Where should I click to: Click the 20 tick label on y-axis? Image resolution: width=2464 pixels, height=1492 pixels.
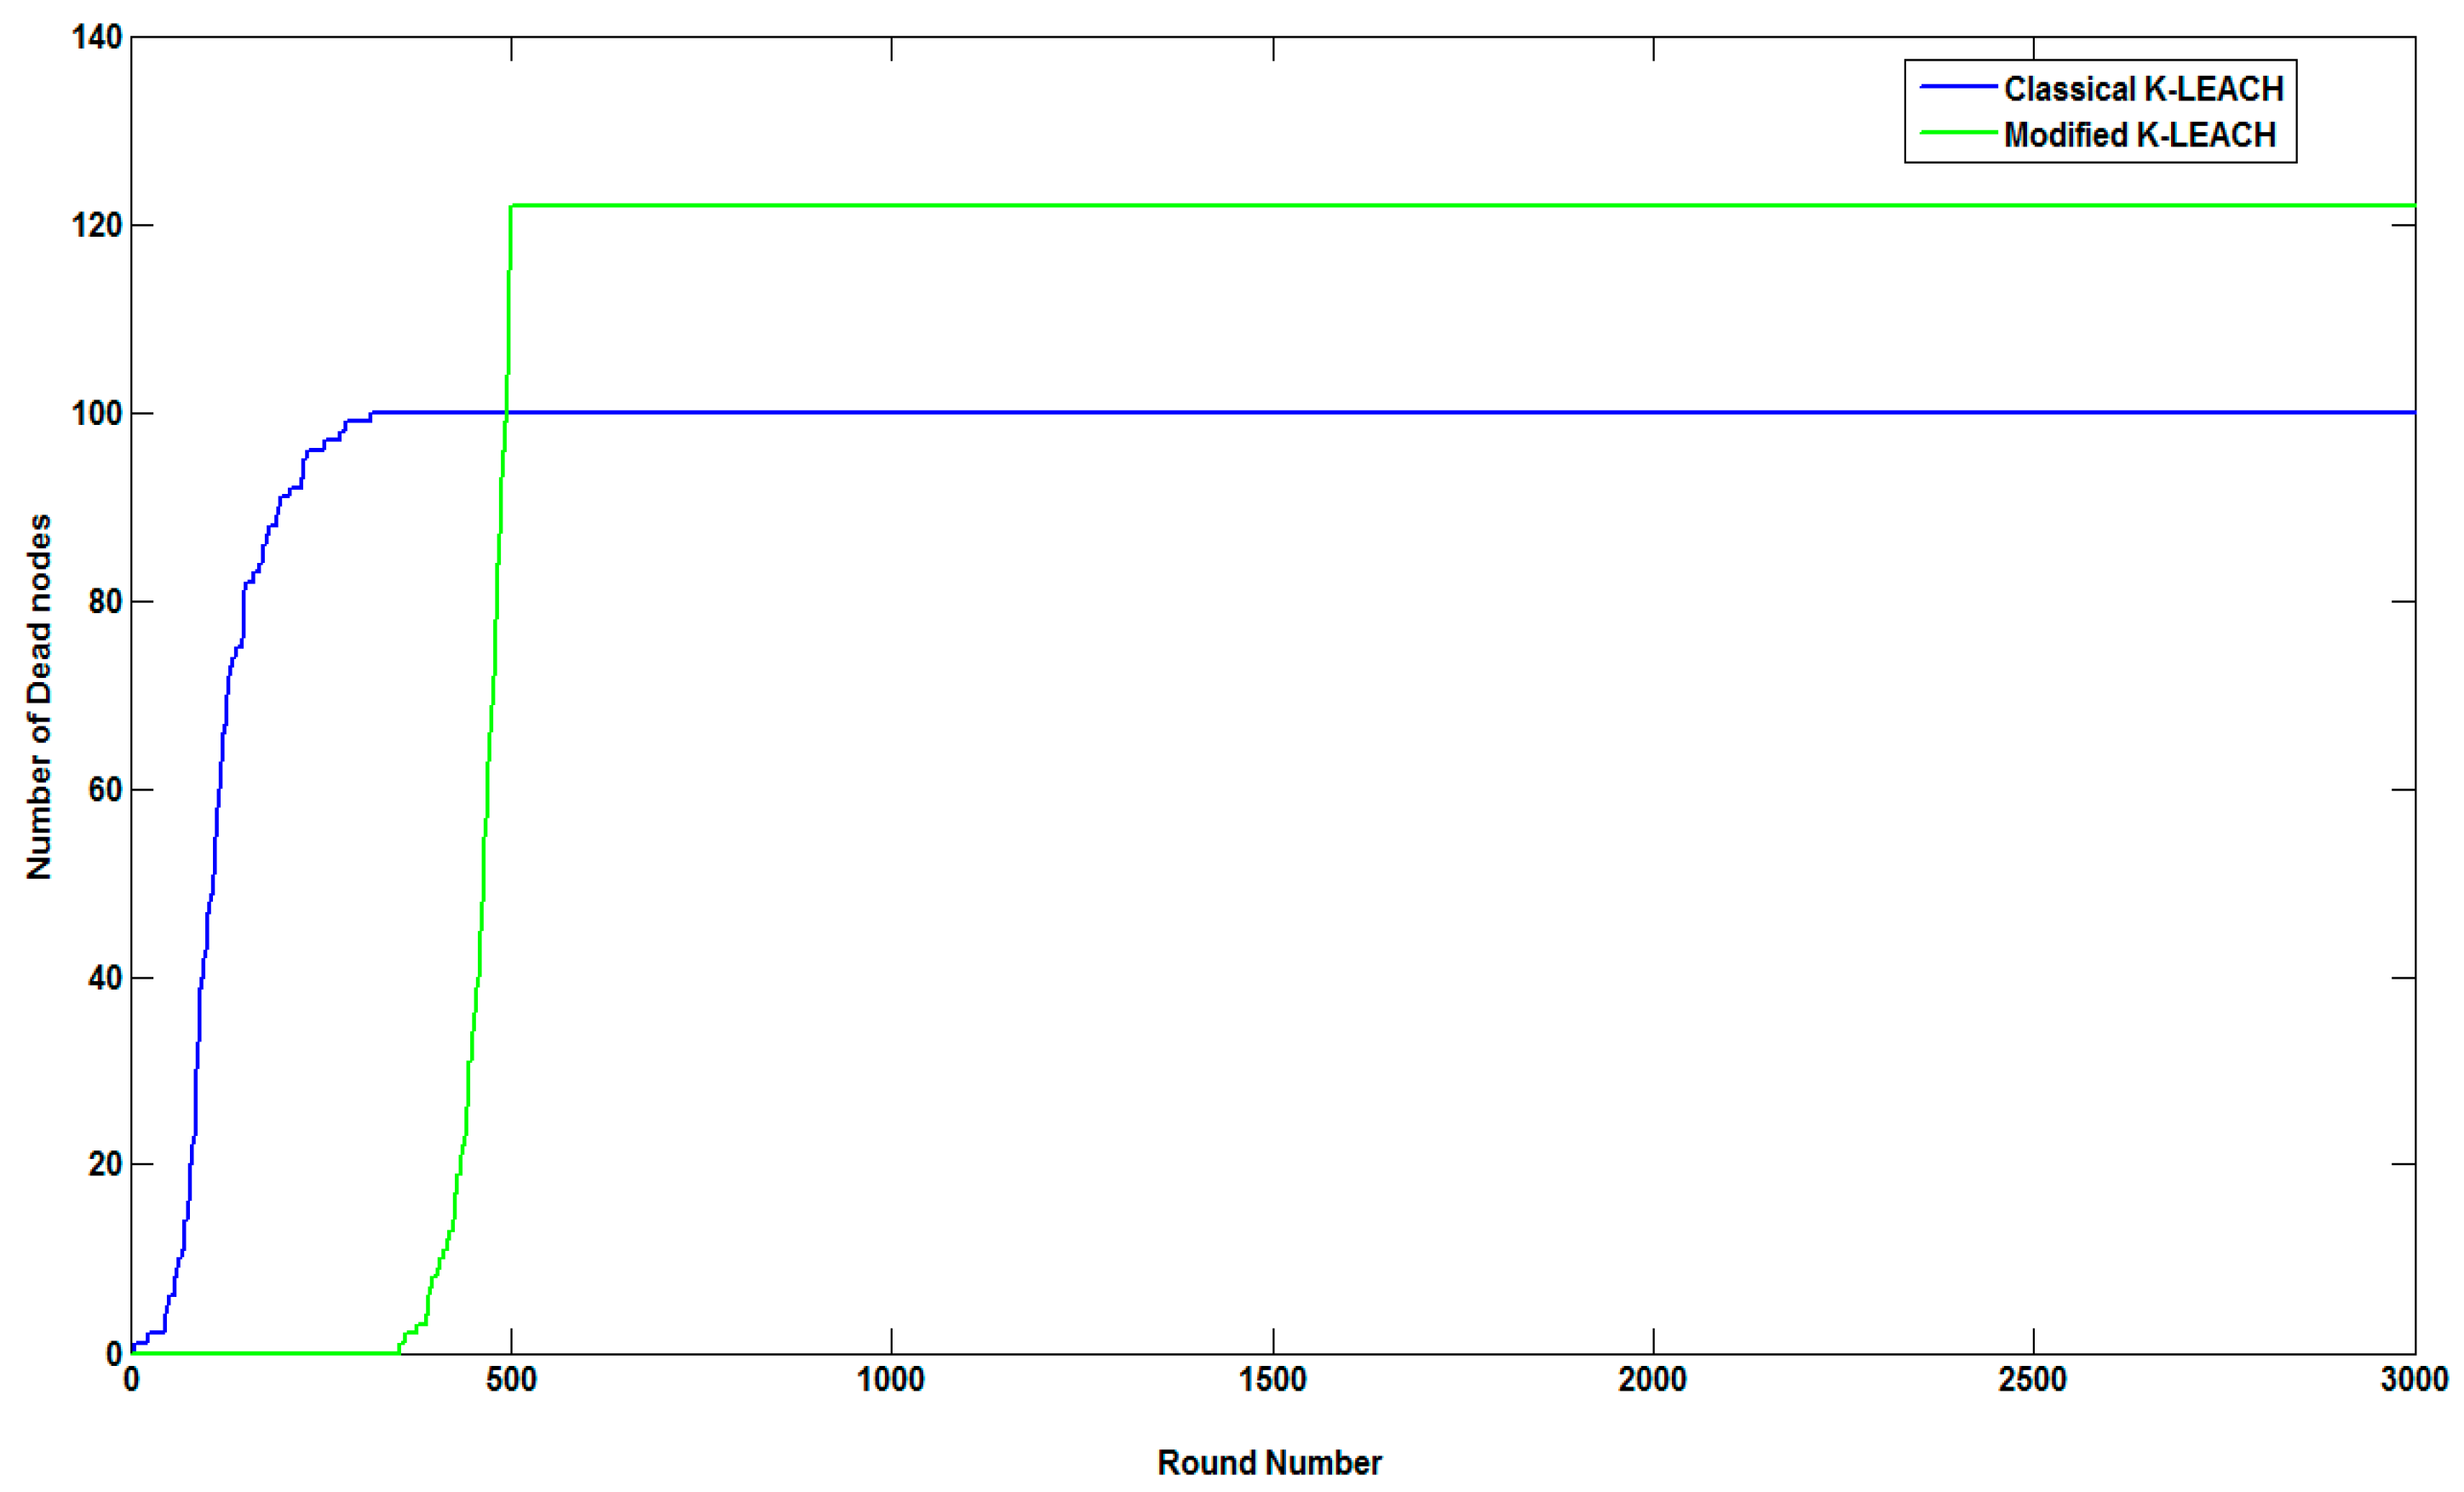click(105, 1164)
